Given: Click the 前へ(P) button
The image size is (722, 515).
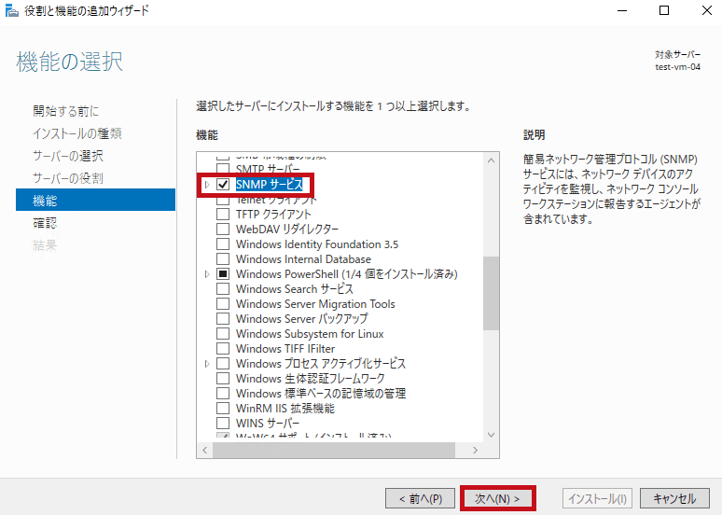Looking at the screenshot, I should click(421, 499).
